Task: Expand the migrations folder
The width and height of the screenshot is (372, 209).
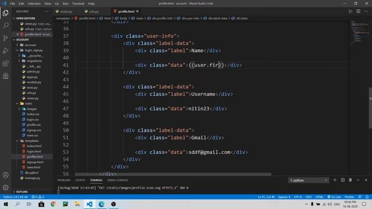Action: [x=34, y=61]
